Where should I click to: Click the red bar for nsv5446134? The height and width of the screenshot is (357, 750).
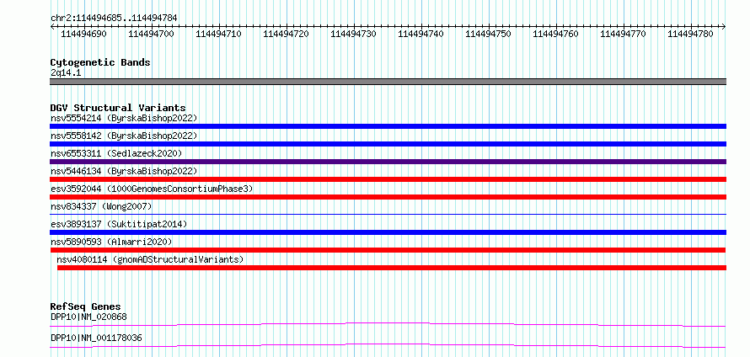(x=388, y=179)
